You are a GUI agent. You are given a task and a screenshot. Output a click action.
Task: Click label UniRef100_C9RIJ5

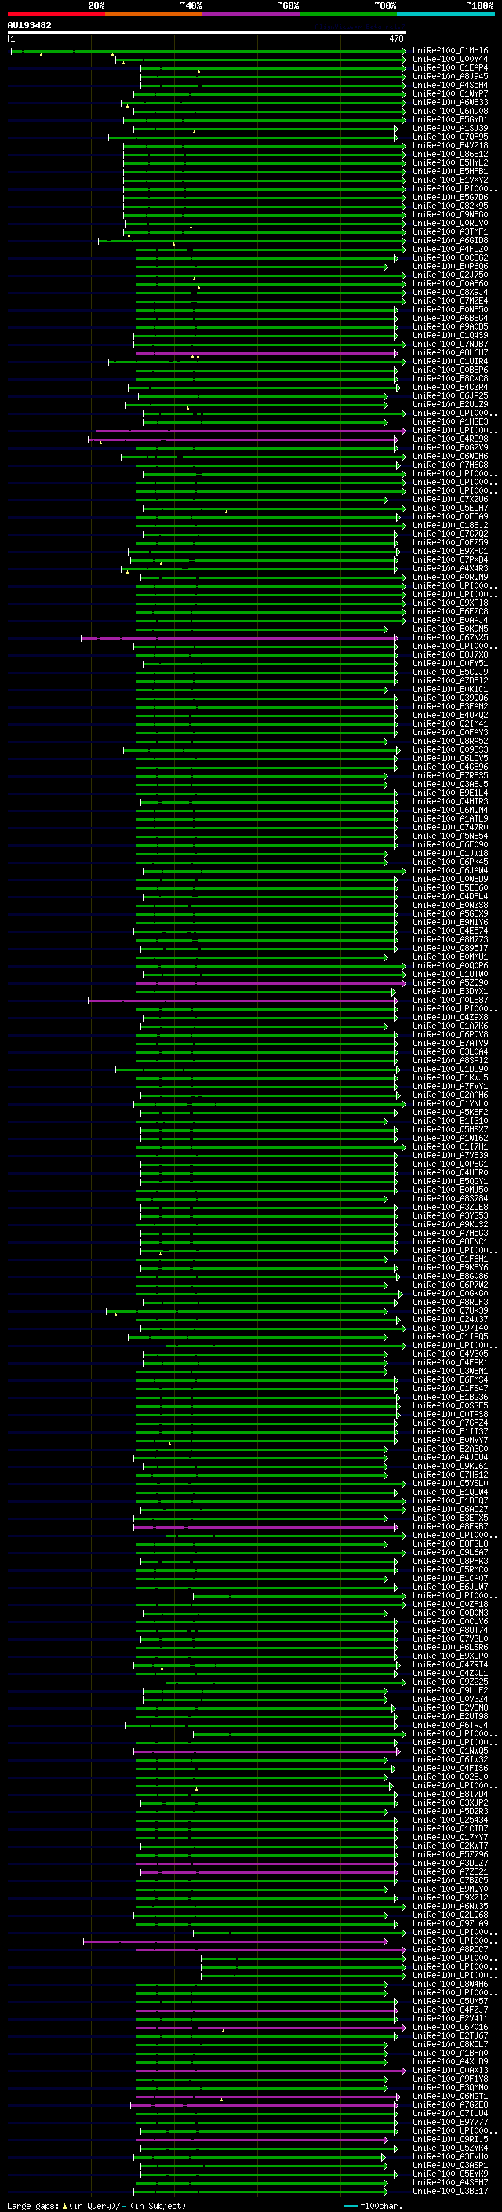point(450,2140)
